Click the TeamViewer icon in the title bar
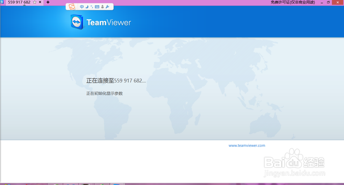Screen dimensions: 344x185 pyautogui.click(x=2, y=2)
